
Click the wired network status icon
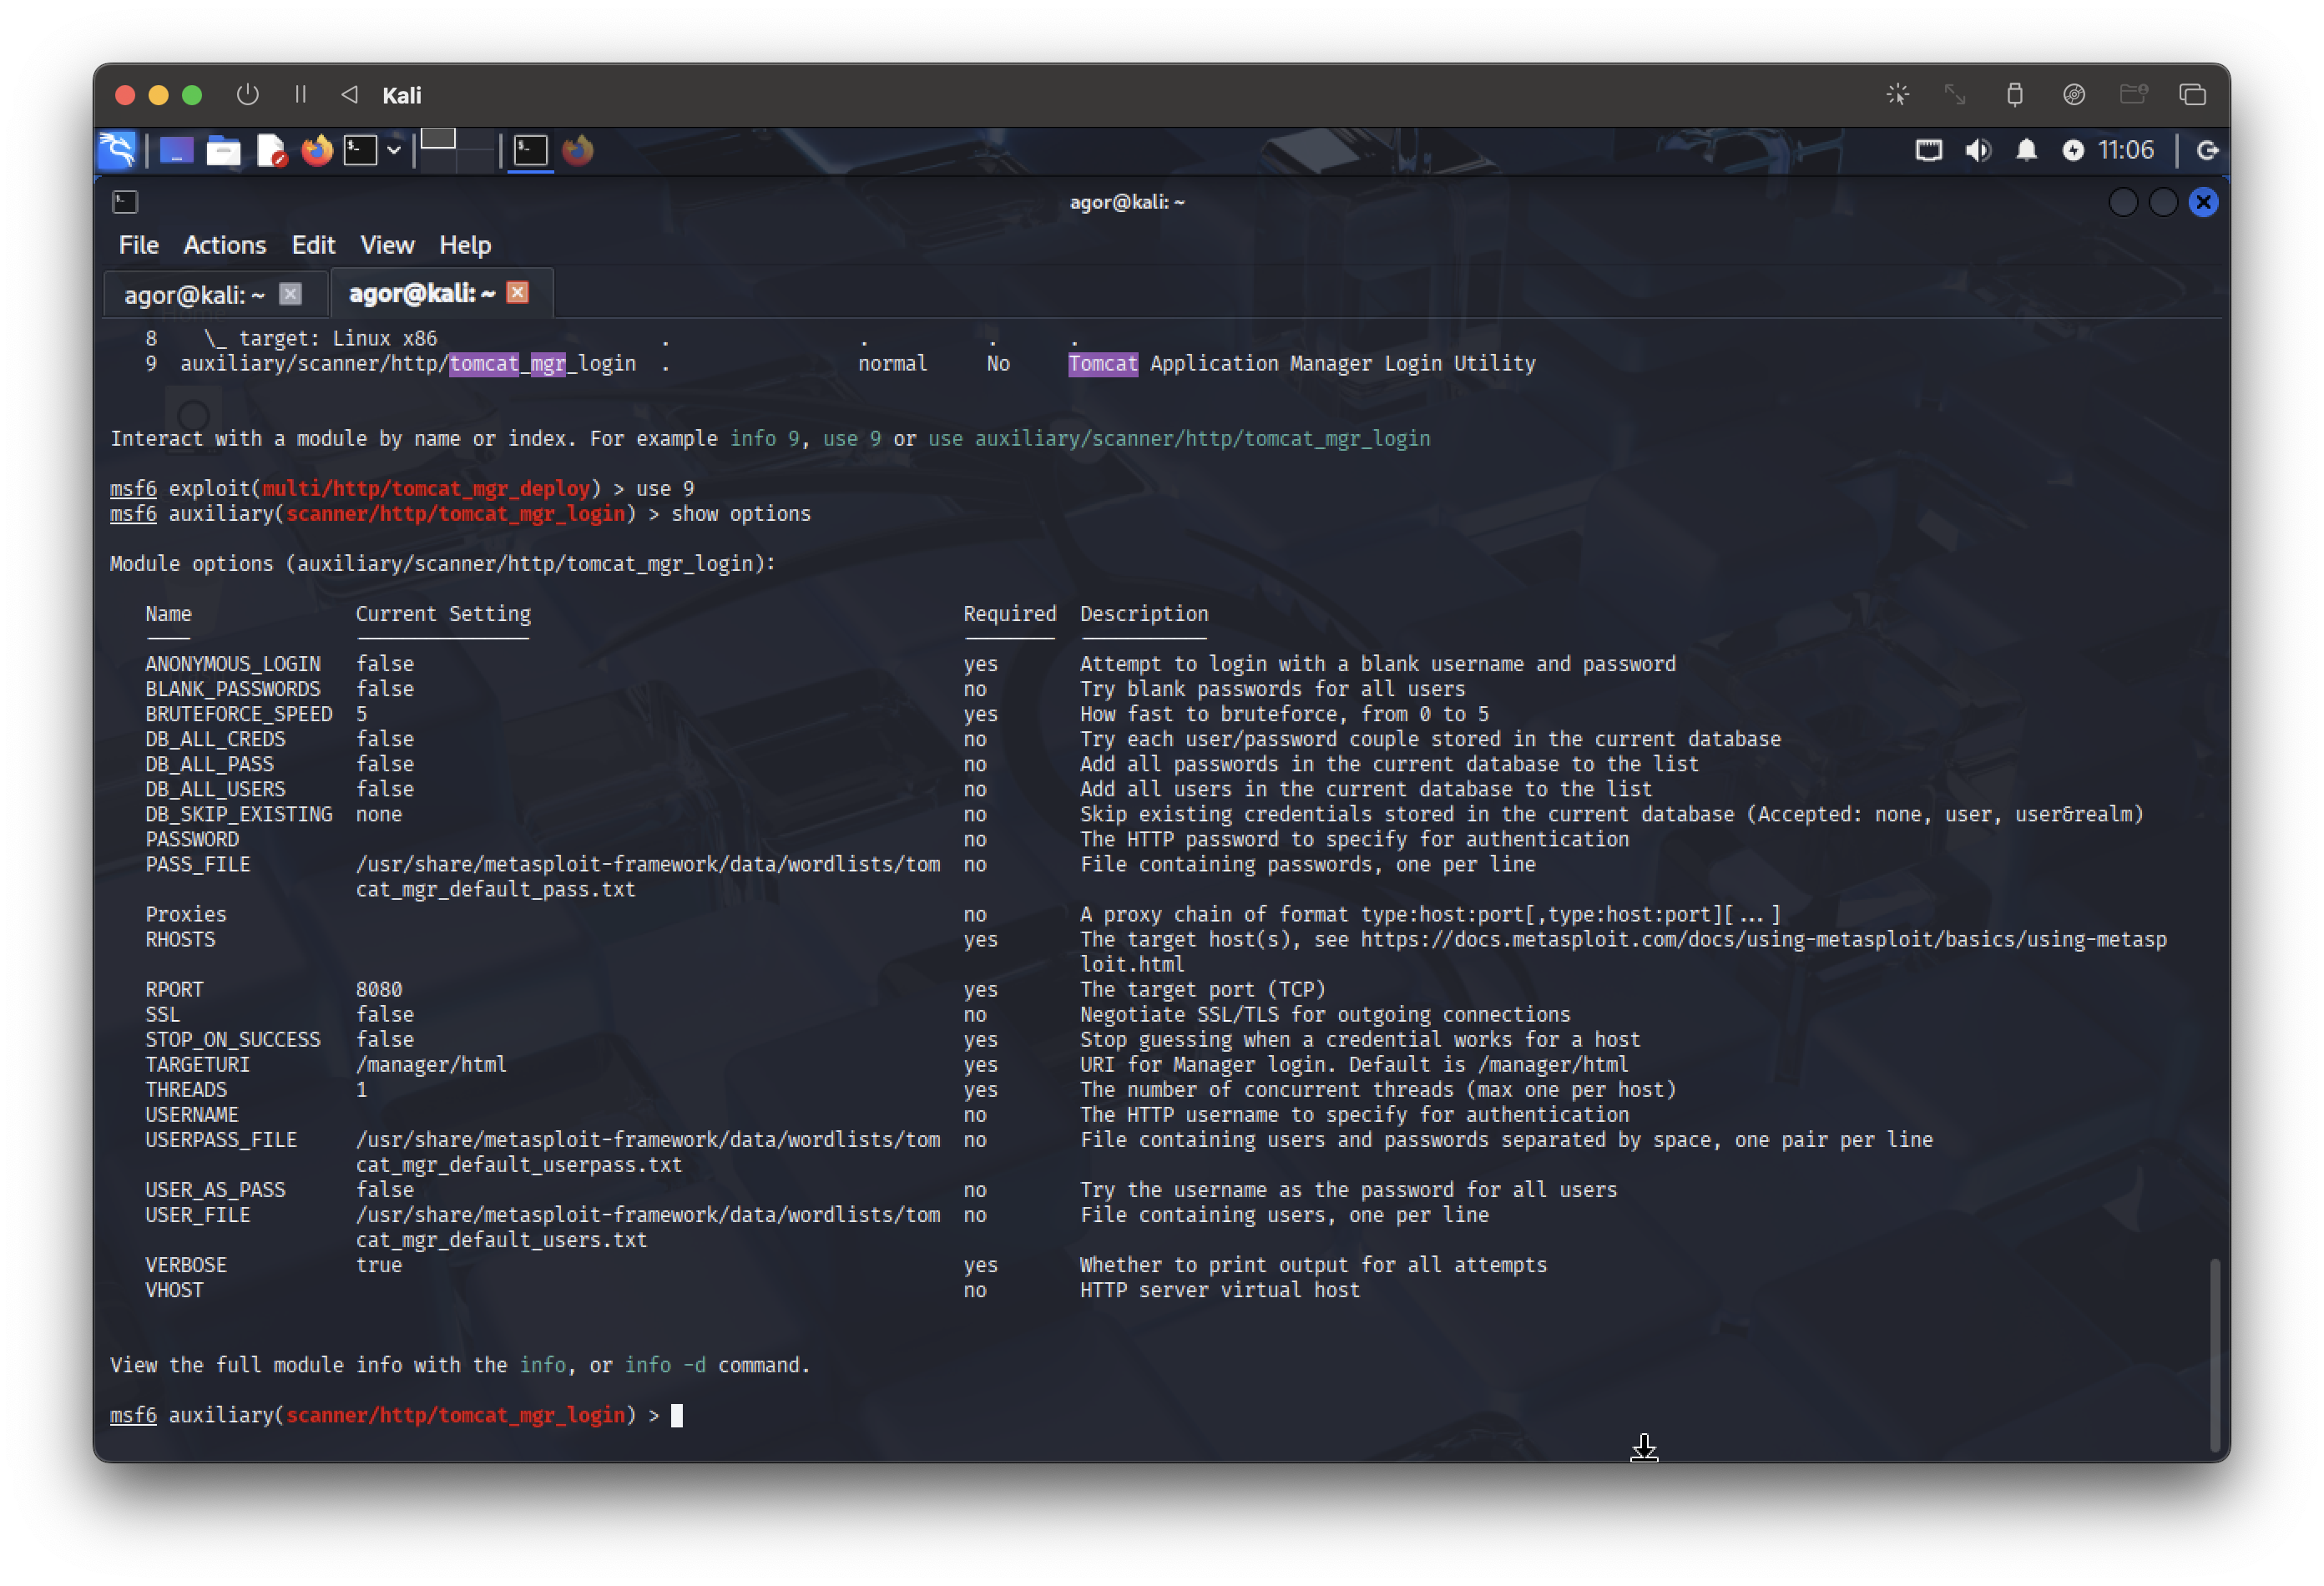(x=1928, y=151)
